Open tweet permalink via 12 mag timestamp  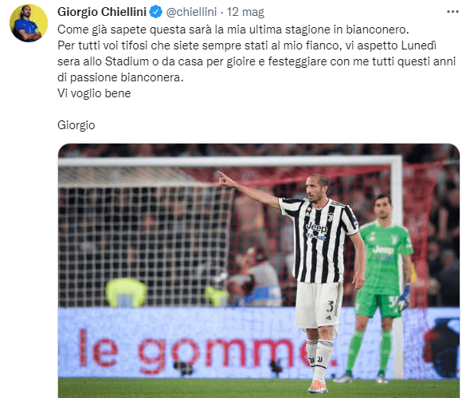pos(245,12)
